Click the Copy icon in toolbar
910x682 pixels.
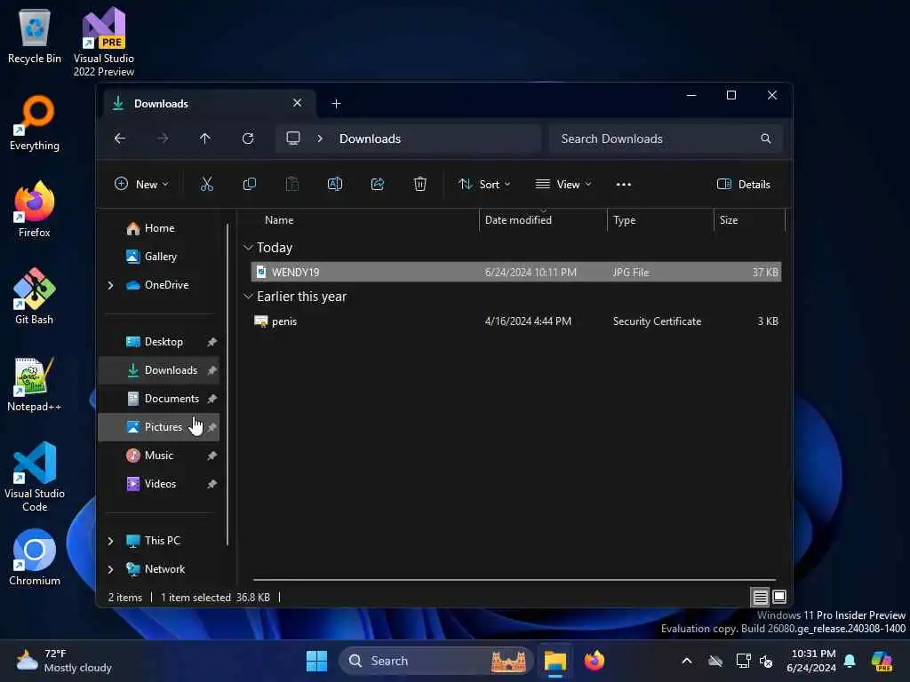pos(249,185)
